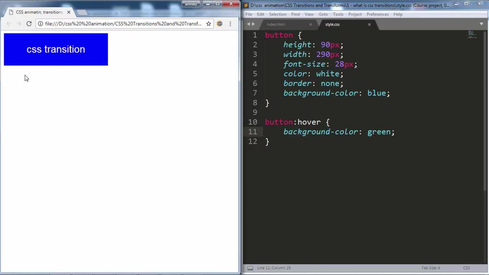Click the blue value on line 7
This screenshot has width=489, height=275.
click(x=377, y=93)
